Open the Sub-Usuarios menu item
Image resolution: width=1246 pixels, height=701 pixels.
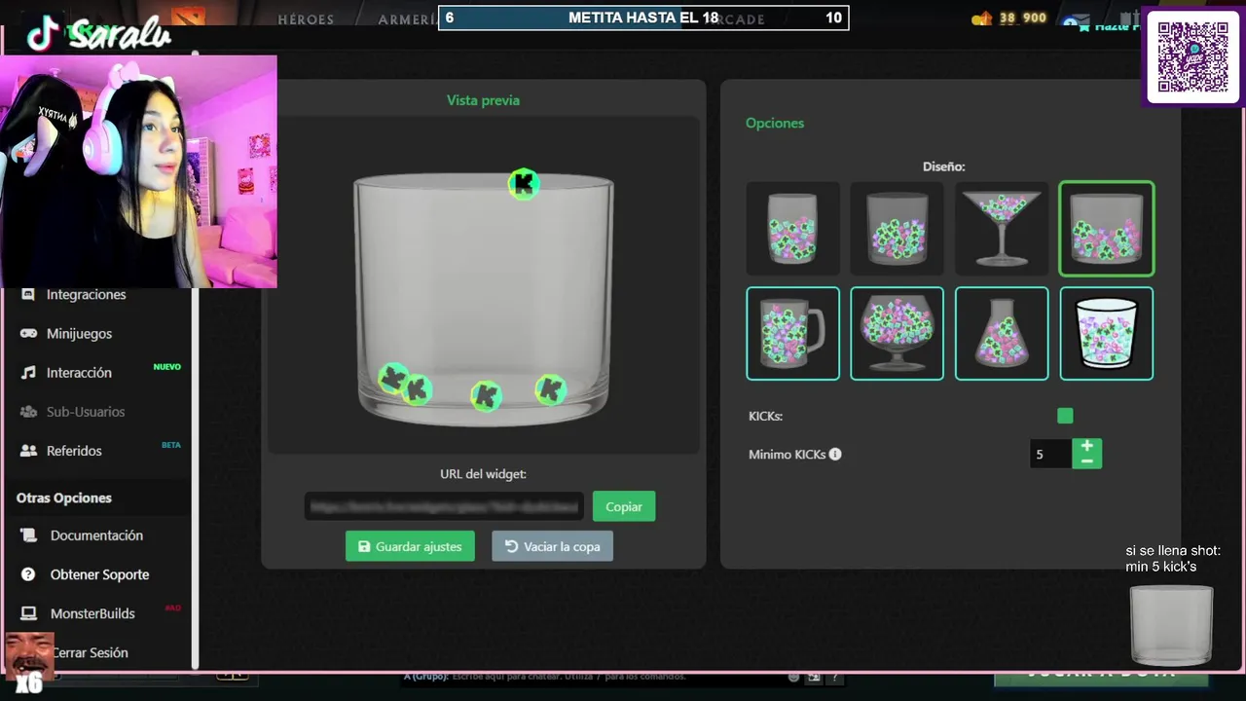coord(86,411)
